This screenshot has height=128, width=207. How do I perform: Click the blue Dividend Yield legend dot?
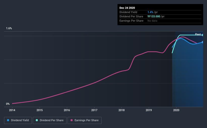coord(8,120)
